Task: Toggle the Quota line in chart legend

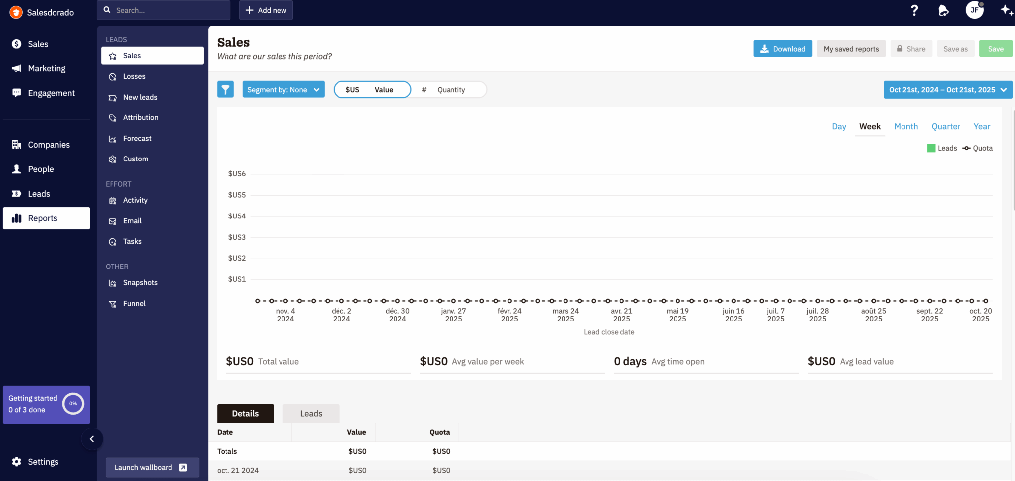Action: click(x=978, y=148)
